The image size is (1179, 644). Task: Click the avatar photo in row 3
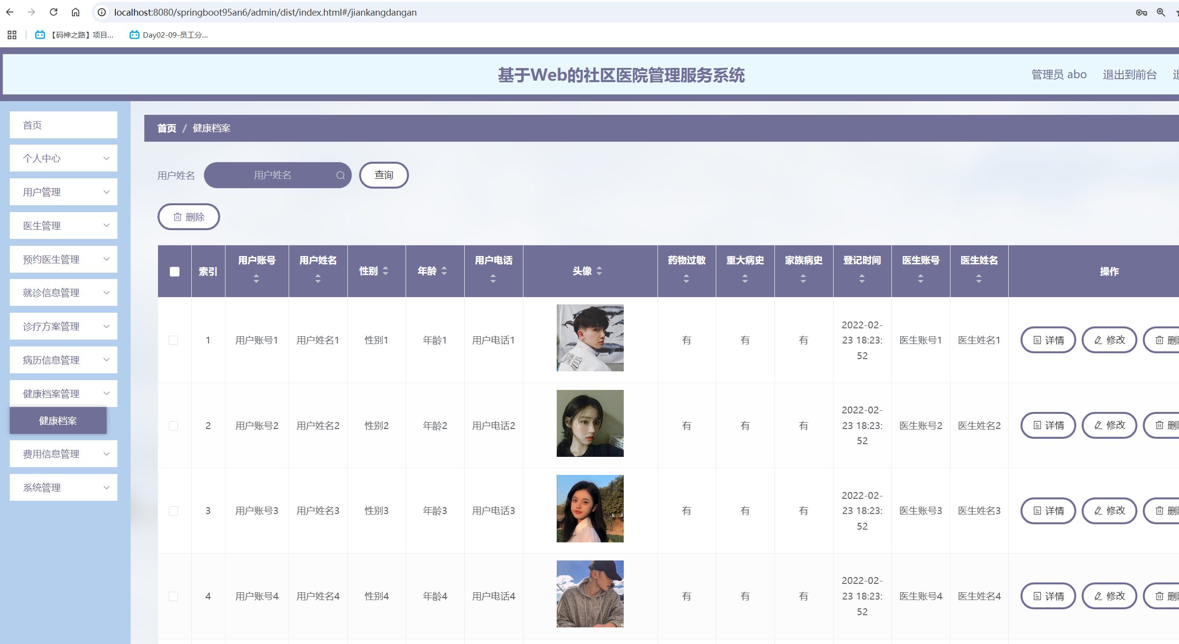tap(590, 509)
